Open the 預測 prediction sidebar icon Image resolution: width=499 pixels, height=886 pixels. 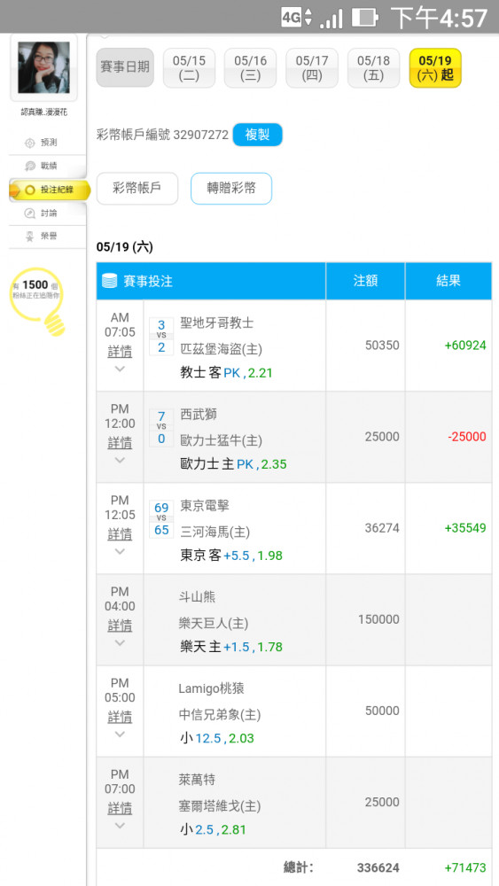coord(30,143)
